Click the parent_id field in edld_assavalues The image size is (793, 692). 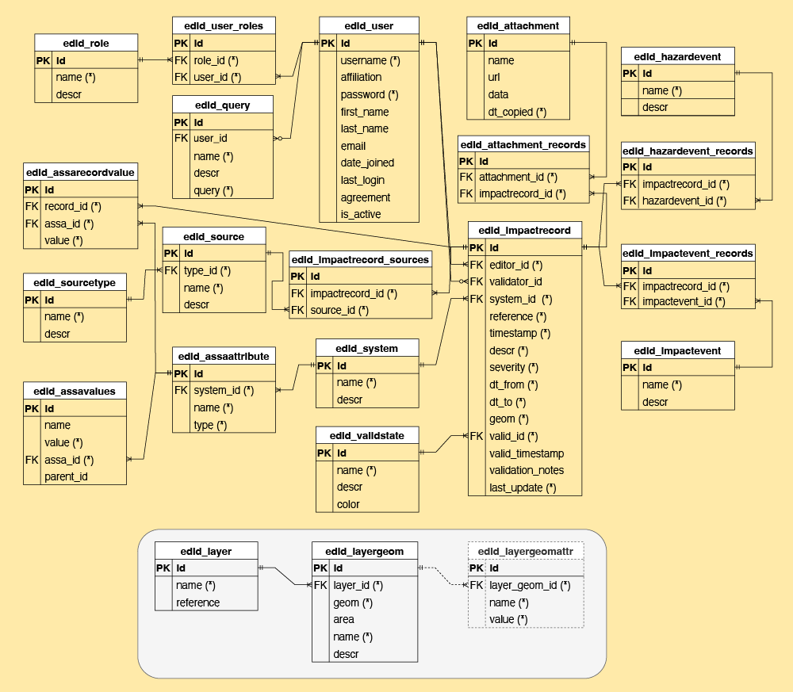pyautogui.click(x=66, y=476)
